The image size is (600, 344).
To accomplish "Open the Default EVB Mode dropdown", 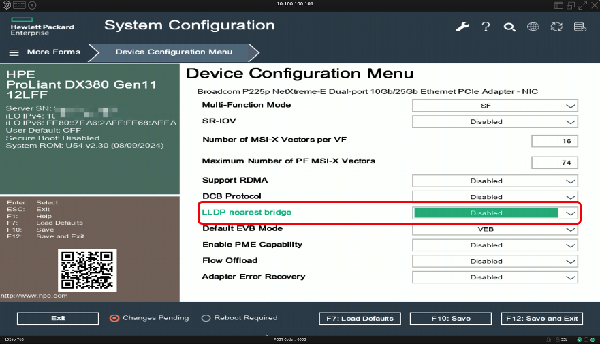I will (x=494, y=229).
